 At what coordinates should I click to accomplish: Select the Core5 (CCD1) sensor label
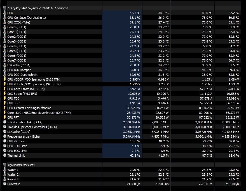[x=17, y=51]
